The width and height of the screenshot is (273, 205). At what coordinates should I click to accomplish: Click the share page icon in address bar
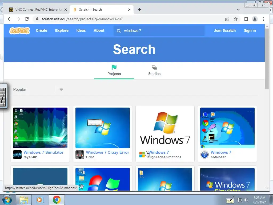pyautogui.click(x=227, y=19)
